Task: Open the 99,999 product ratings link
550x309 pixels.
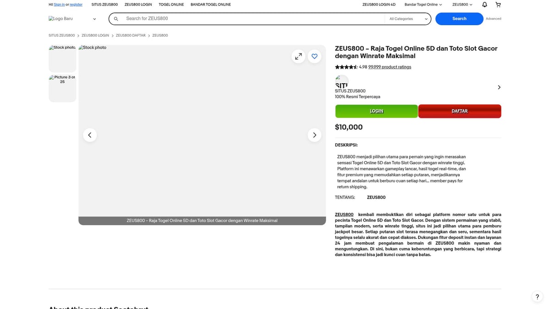Action: coord(390,67)
